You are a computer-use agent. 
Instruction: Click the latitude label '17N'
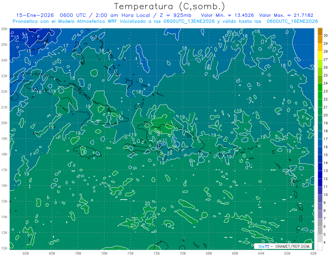click(x=4, y=170)
